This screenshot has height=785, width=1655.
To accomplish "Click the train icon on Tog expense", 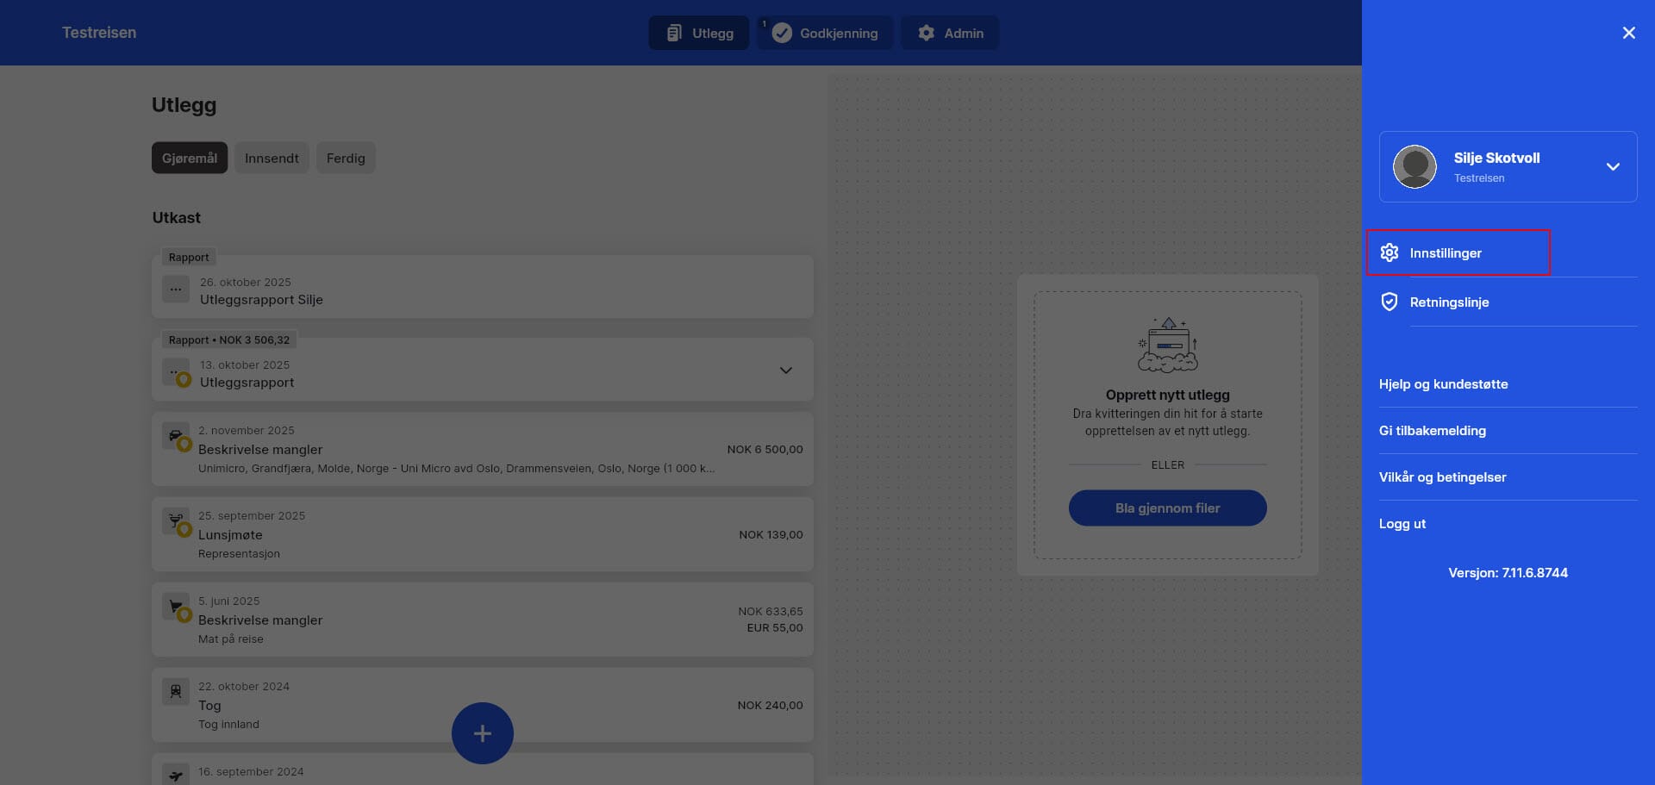I will tap(175, 691).
